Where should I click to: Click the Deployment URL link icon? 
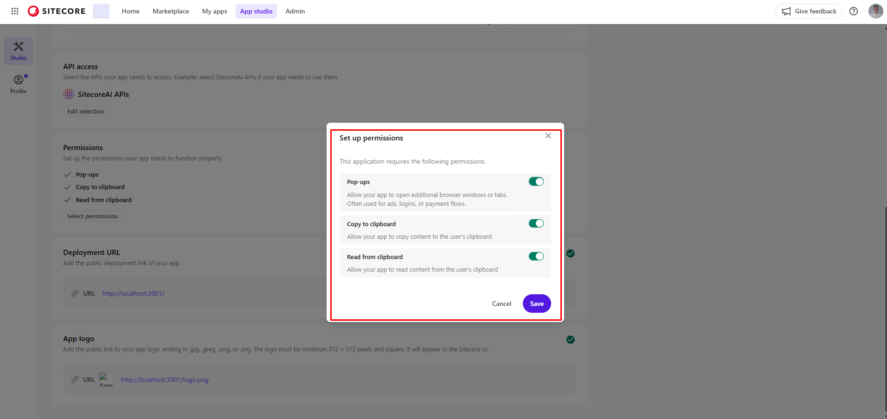click(x=75, y=293)
